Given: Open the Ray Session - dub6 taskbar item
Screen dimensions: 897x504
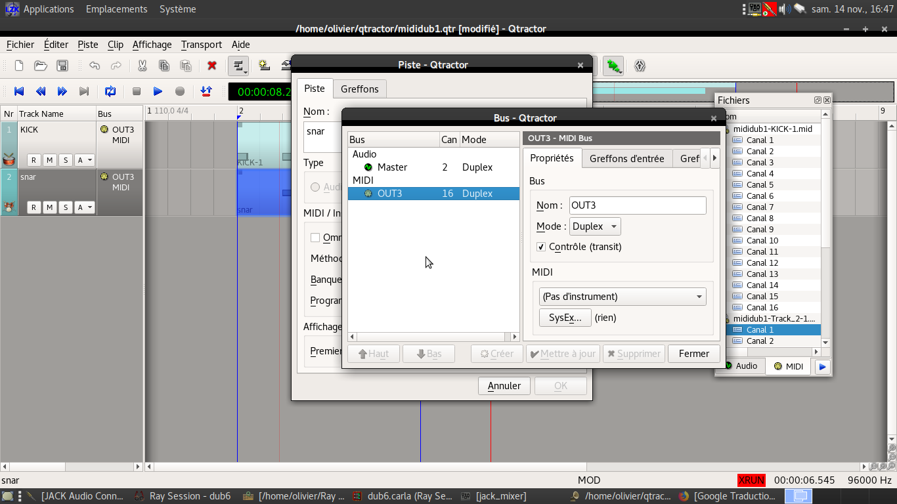Looking at the screenshot, I should [x=183, y=496].
